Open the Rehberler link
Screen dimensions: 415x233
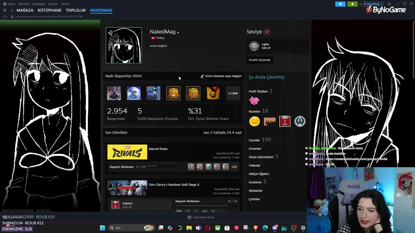pos(255,191)
